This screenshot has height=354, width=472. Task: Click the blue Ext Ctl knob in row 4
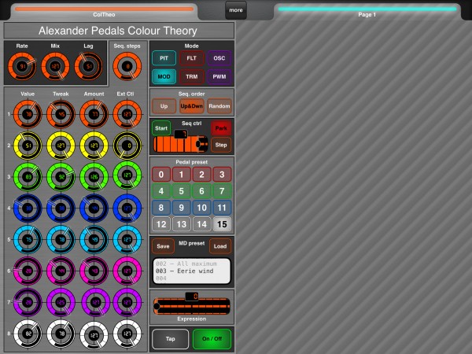coord(127,208)
